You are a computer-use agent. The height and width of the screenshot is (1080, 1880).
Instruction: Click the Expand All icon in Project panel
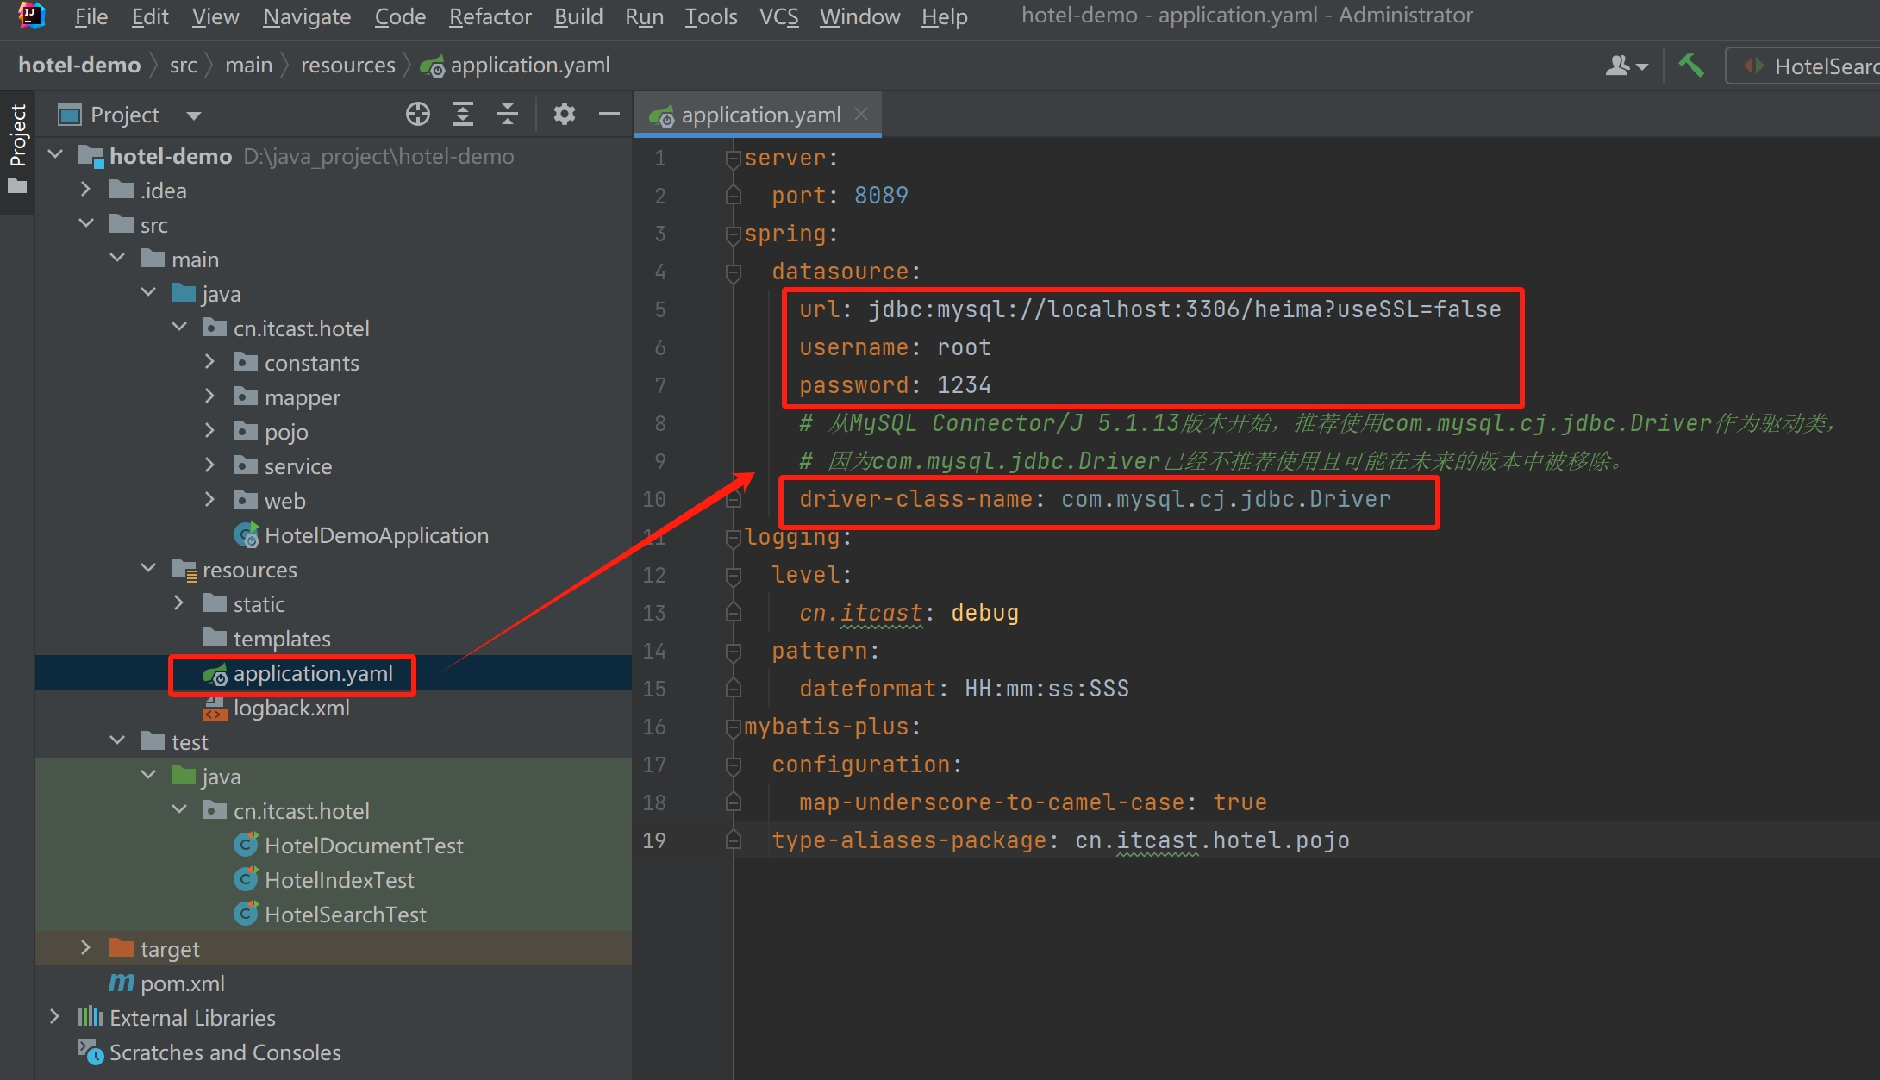pyautogui.click(x=463, y=114)
